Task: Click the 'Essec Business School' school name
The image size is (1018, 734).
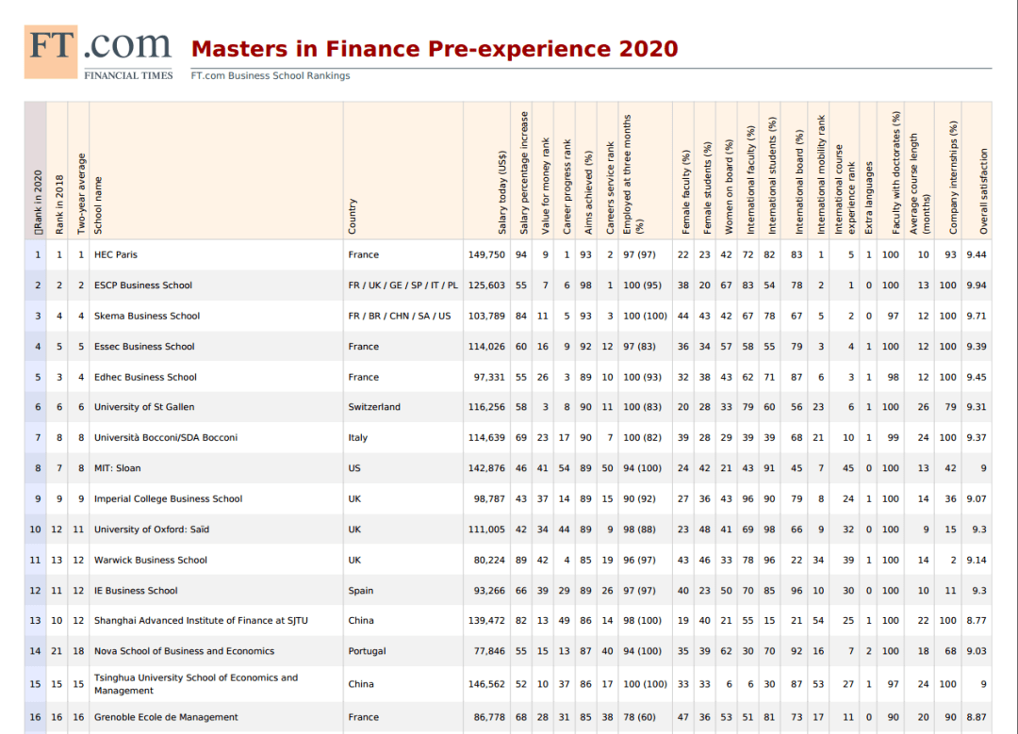Action: pyautogui.click(x=144, y=346)
